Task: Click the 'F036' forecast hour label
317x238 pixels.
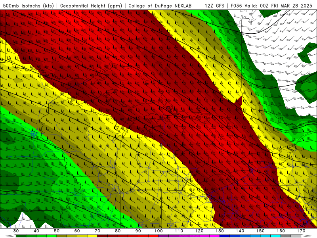Action: tap(236, 6)
